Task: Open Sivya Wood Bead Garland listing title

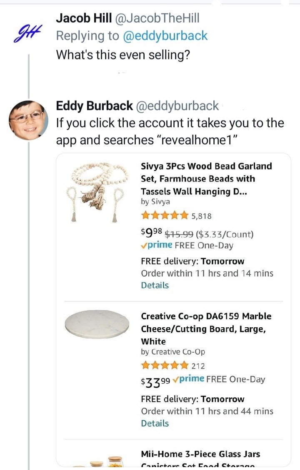Action: [x=206, y=179]
